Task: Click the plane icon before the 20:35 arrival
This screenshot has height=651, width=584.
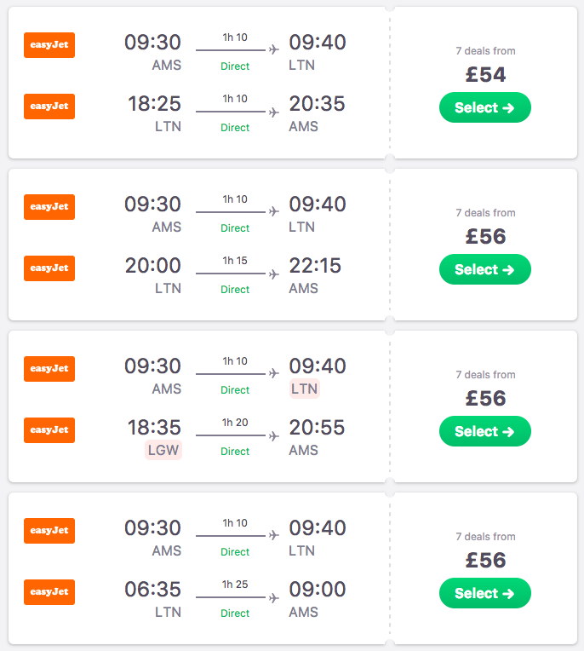Action: tap(274, 112)
